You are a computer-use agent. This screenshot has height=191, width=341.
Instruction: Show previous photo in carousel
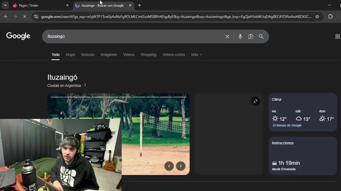click(x=169, y=166)
